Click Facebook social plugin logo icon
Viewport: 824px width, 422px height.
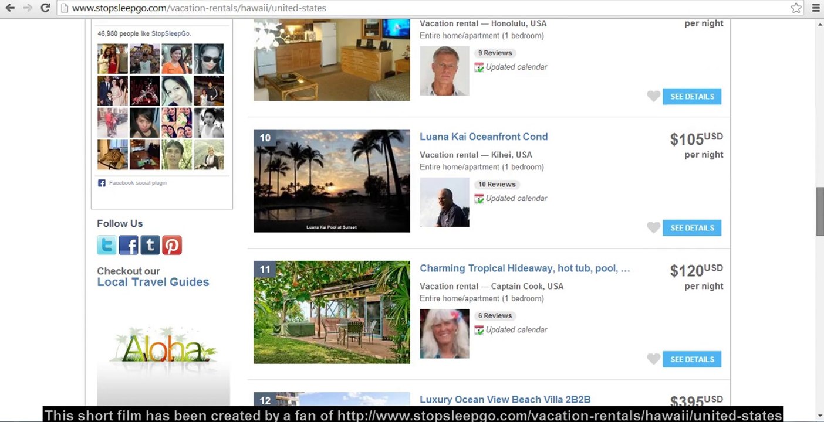(102, 183)
